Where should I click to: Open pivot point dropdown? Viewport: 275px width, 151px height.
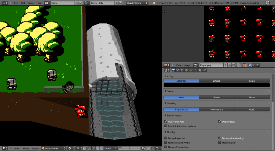pyautogui.click(x=79, y=149)
